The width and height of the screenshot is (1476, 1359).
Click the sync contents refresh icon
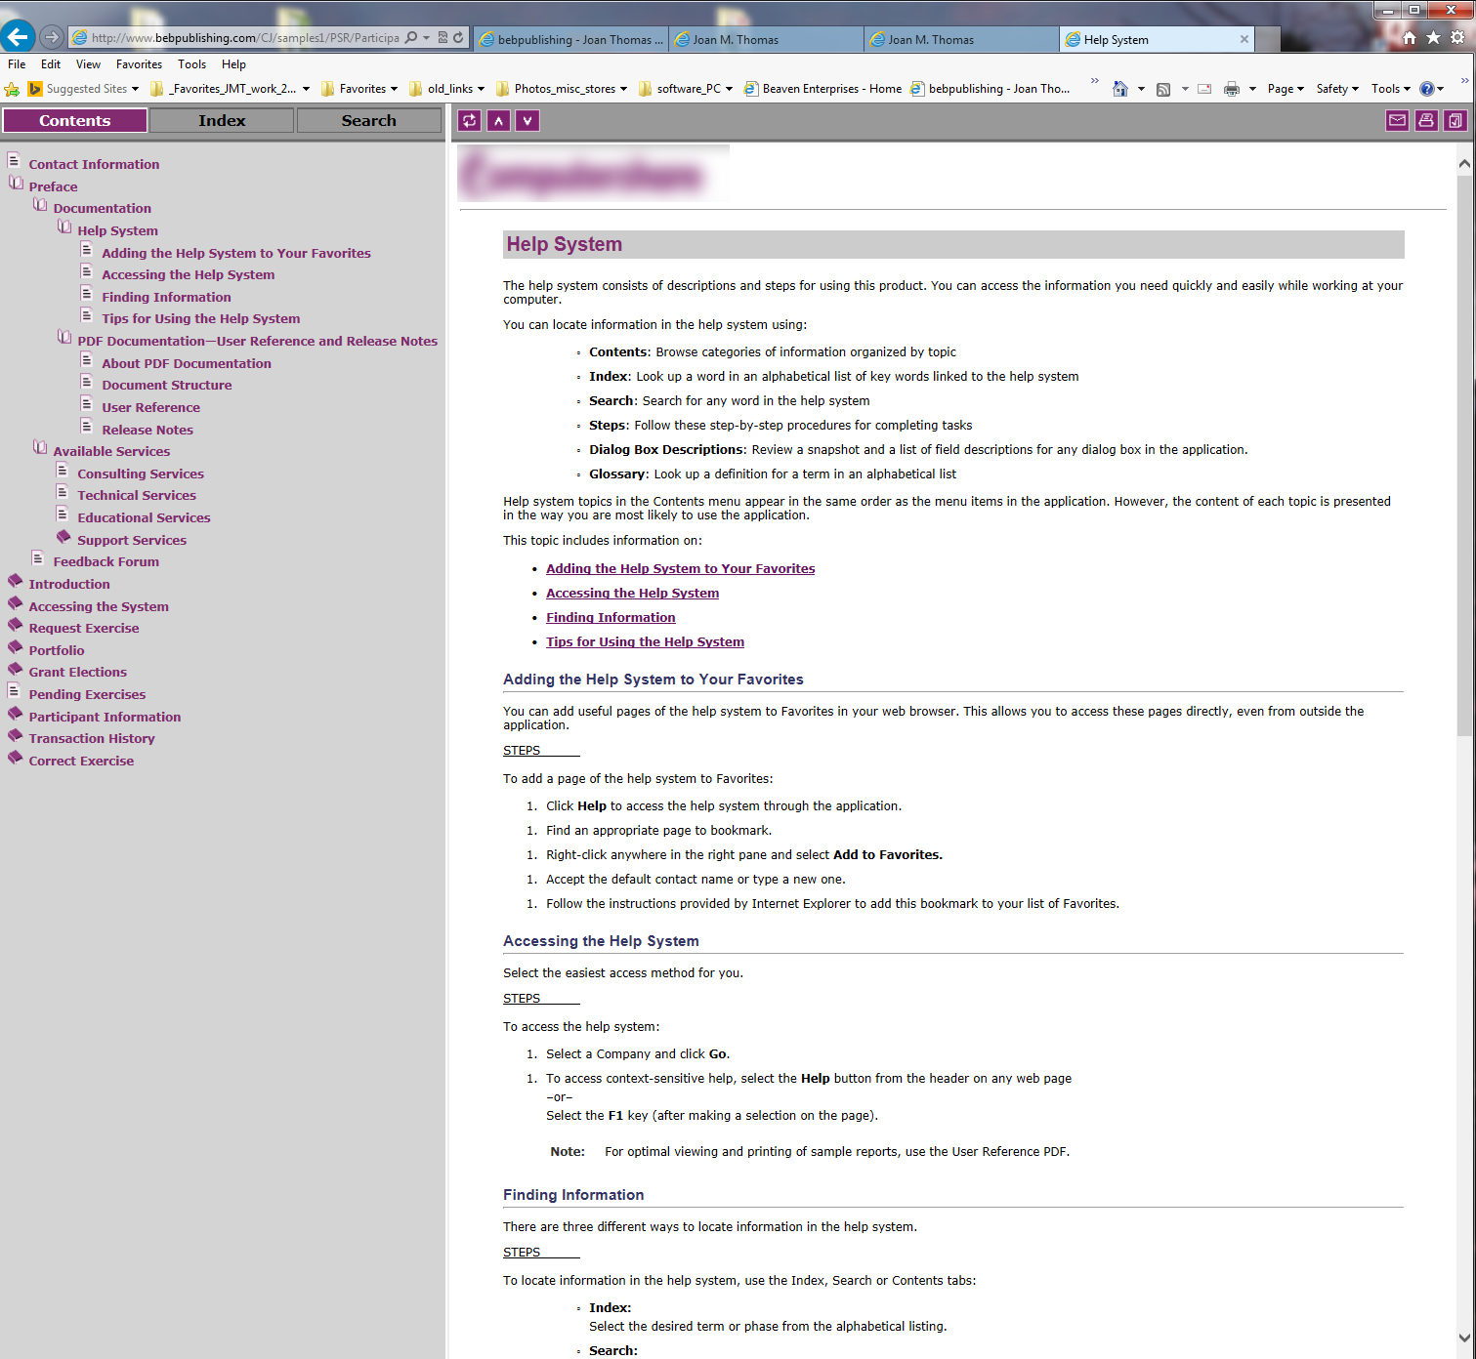470,120
